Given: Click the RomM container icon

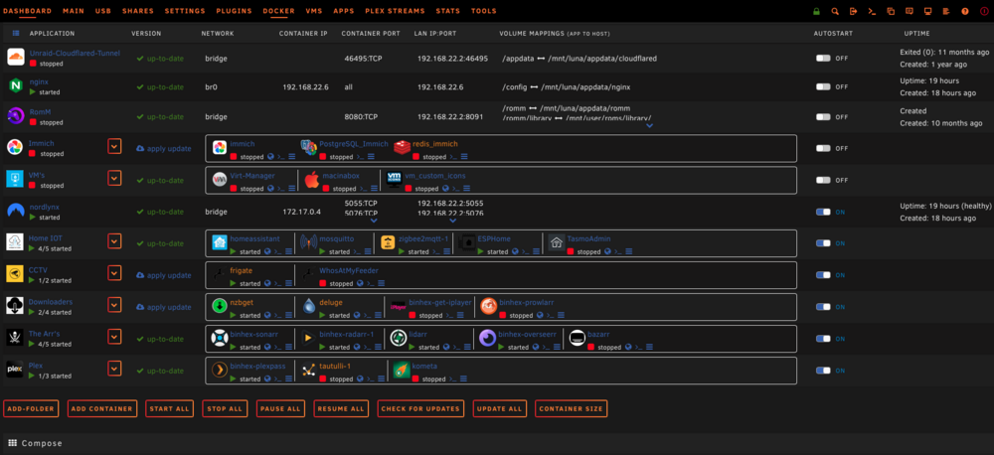Looking at the screenshot, I should (15, 116).
